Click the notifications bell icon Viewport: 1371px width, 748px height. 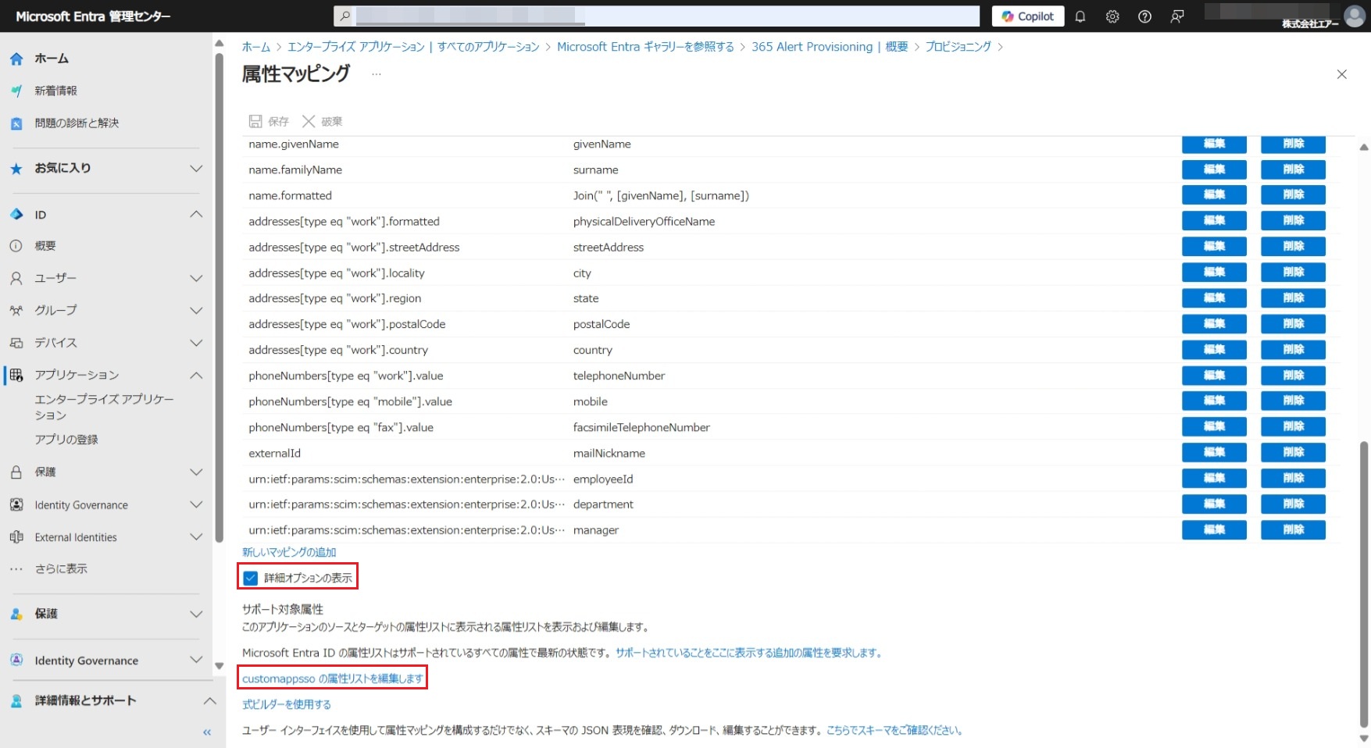pyautogui.click(x=1080, y=16)
